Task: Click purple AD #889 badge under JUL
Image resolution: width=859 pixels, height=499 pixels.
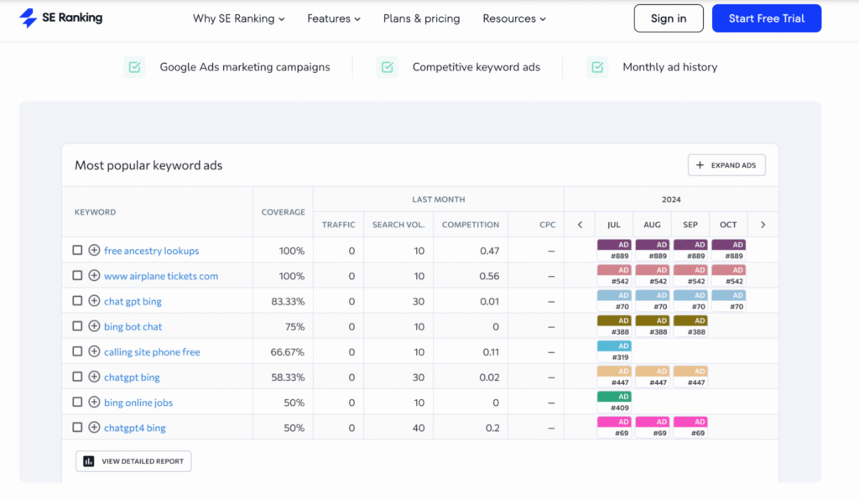Action: coord(614,250)
